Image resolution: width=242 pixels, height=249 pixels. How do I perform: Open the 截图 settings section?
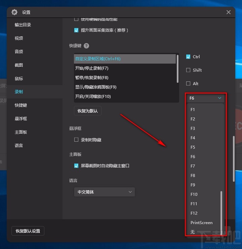pyautogui.click(x=19, y=65)
